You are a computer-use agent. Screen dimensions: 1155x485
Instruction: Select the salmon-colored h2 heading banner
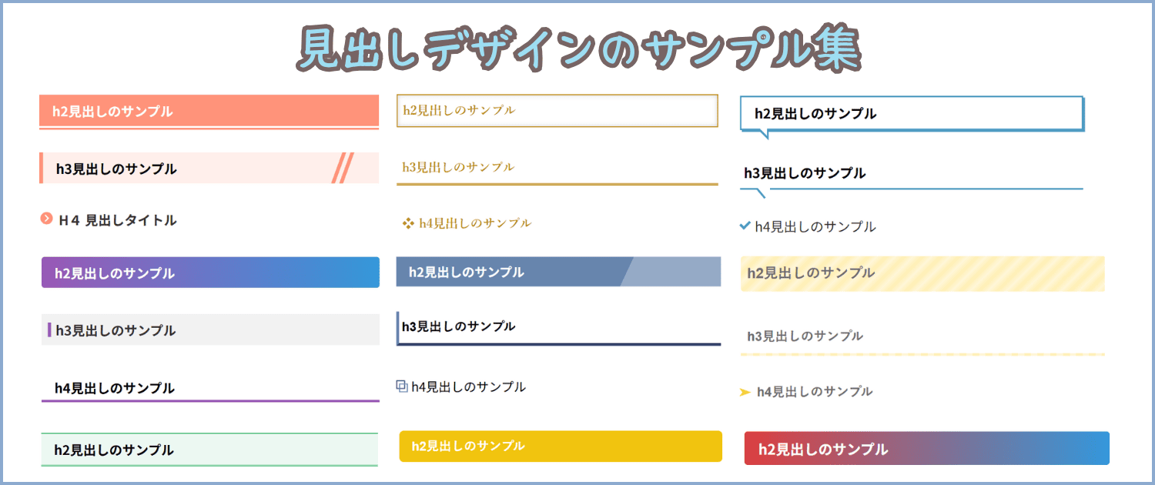pyautogui.click(x=209, y=111)
